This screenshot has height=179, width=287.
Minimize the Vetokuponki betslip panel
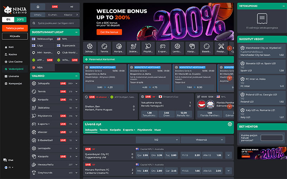[283, 6]
